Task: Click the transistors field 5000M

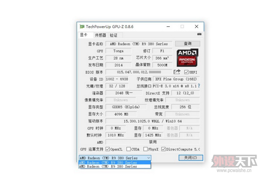Action: [162, 65]
